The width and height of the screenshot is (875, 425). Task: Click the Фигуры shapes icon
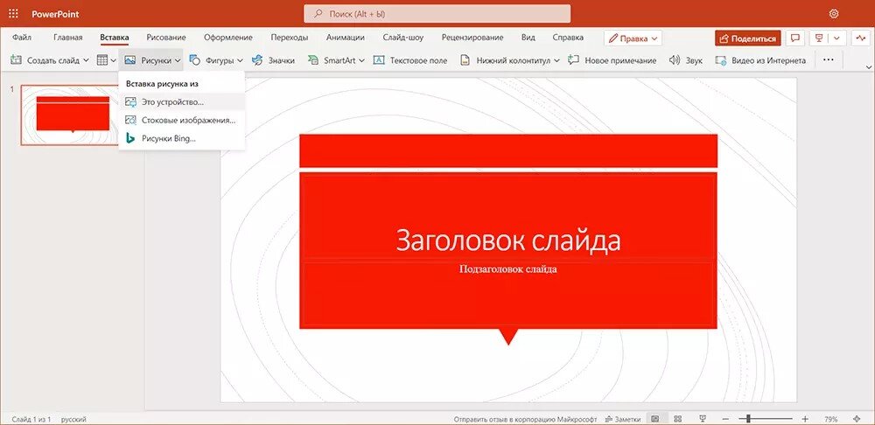coord(195,60)
